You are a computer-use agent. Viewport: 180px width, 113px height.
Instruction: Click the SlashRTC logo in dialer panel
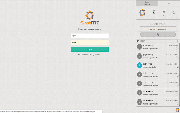(x=142, y=13)
